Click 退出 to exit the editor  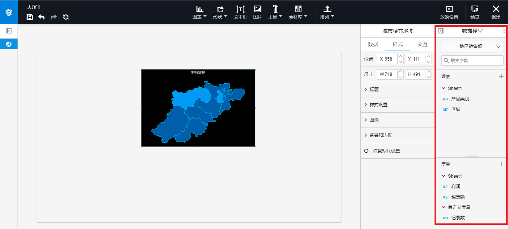pyautogui.click(x=496, y=12)
